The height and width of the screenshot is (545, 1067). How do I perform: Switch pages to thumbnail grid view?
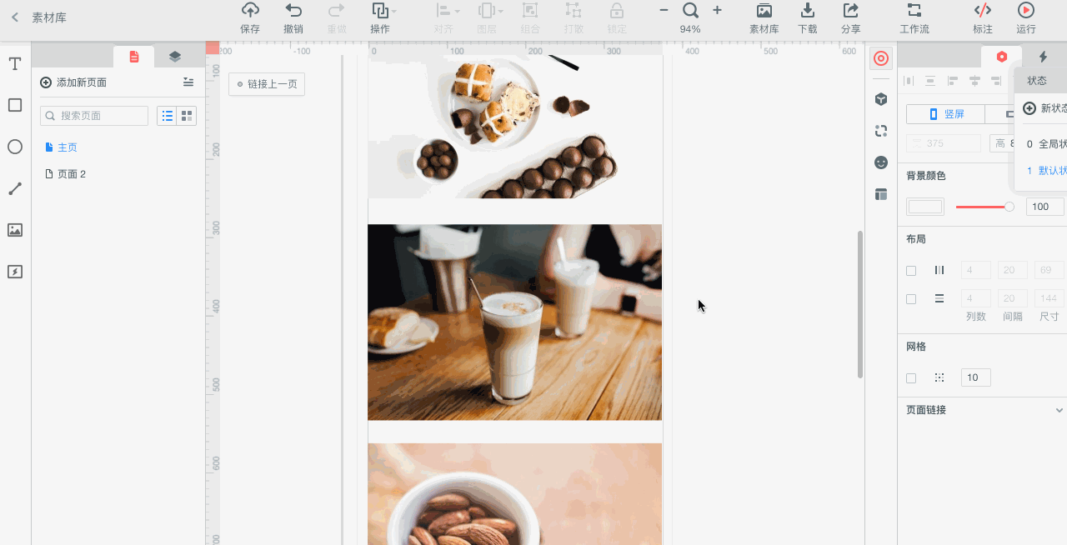pyautogui.click(x=187, y=116)
